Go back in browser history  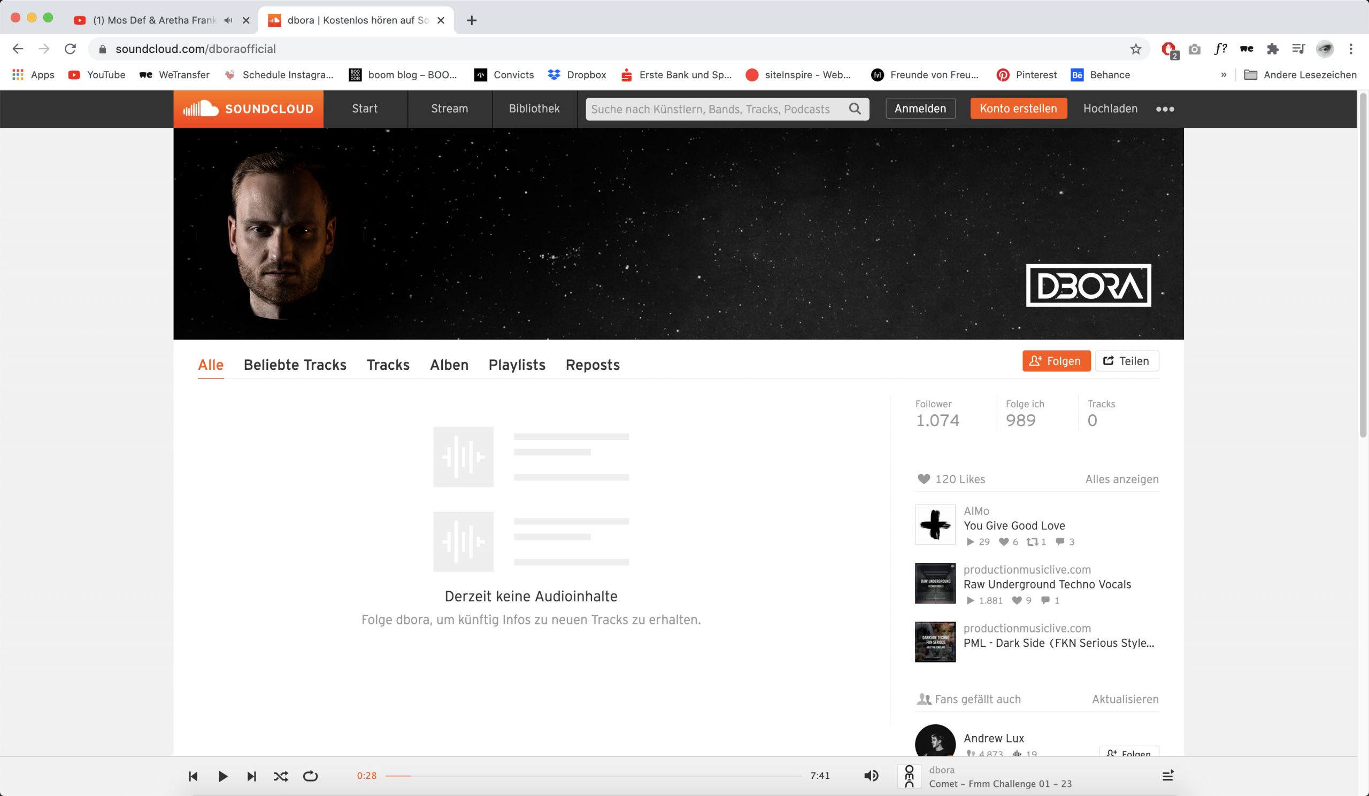click(x=18, y=49)
